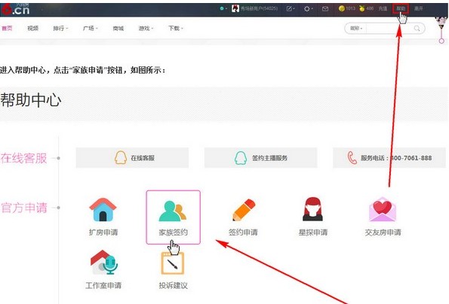The height and width of the screenshot is (304, 449).
Task: Click the 投诉建议 label
Action: click(x=174, y=285)
